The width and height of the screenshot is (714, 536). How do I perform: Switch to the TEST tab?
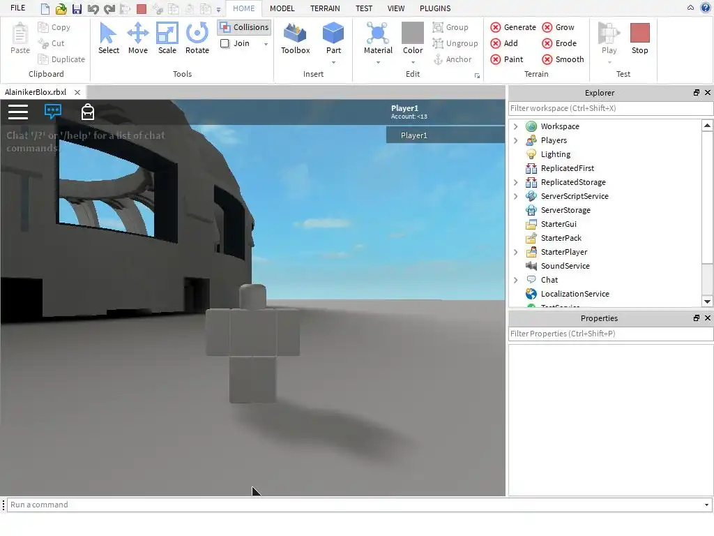pyautogui.click(x=364, y=8)
